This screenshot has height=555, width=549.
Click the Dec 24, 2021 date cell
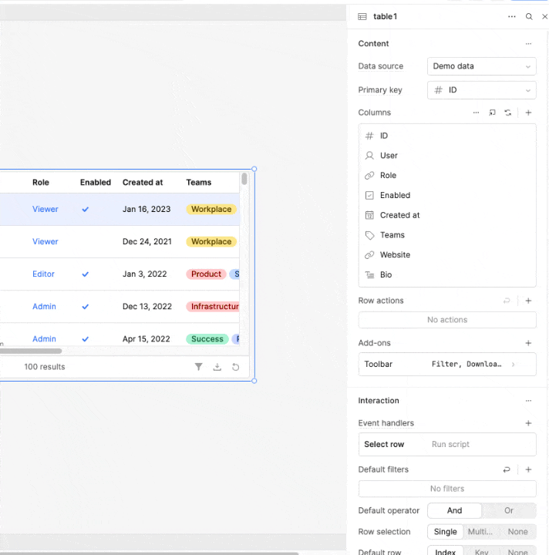147,242
